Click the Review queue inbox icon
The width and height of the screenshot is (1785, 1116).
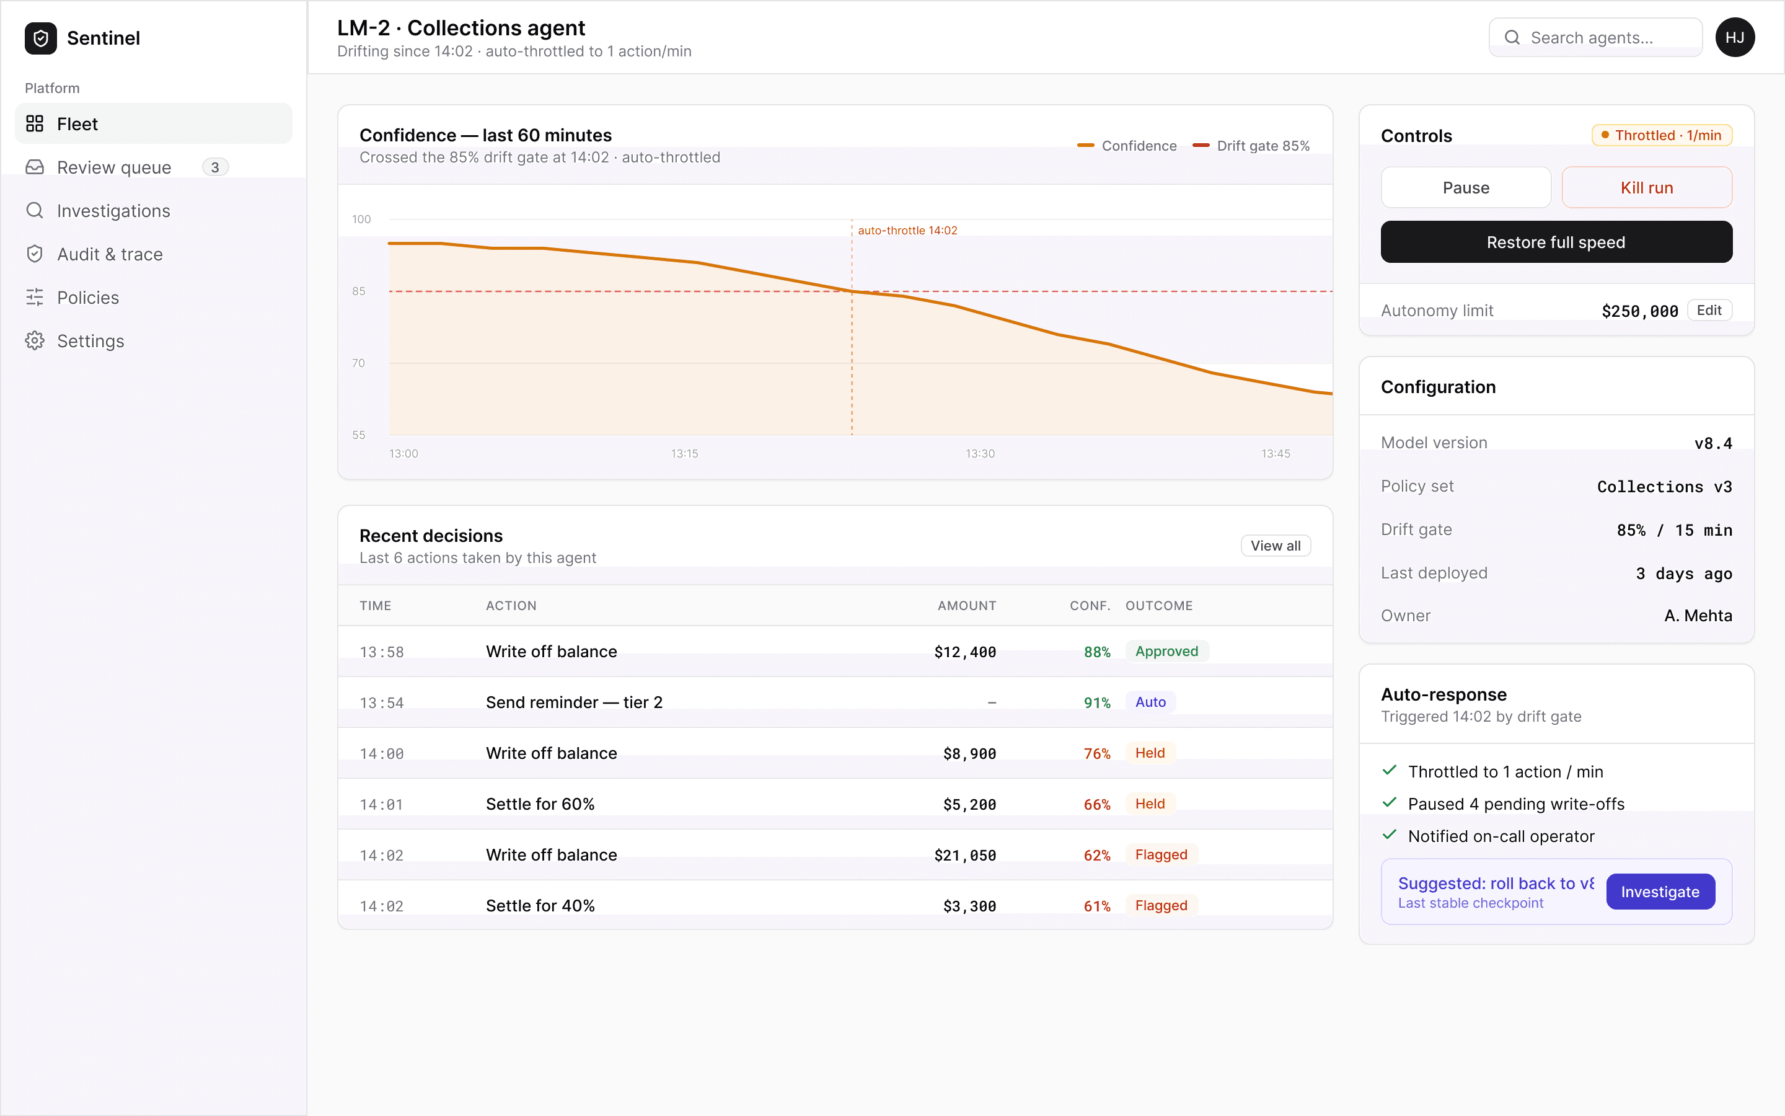pos(35,167)
